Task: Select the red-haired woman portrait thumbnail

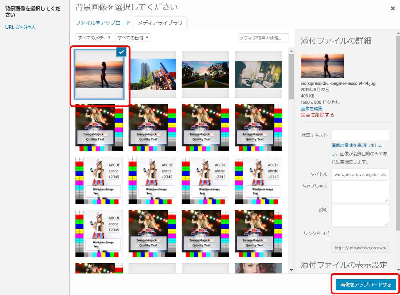Action: (258, 268)
